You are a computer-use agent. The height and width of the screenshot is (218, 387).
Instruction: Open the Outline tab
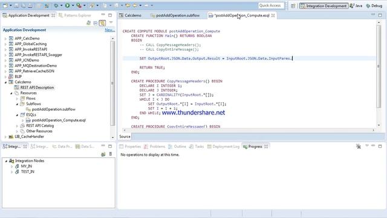pyautogui.click(x=177, y=147)
